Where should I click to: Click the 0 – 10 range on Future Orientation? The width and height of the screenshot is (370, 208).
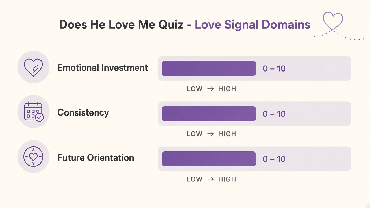[274, 159]
